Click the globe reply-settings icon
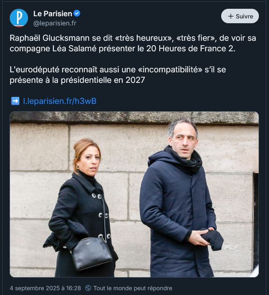Screen dimensions: 269x295 pyautogui.click(x=88, y=288)
